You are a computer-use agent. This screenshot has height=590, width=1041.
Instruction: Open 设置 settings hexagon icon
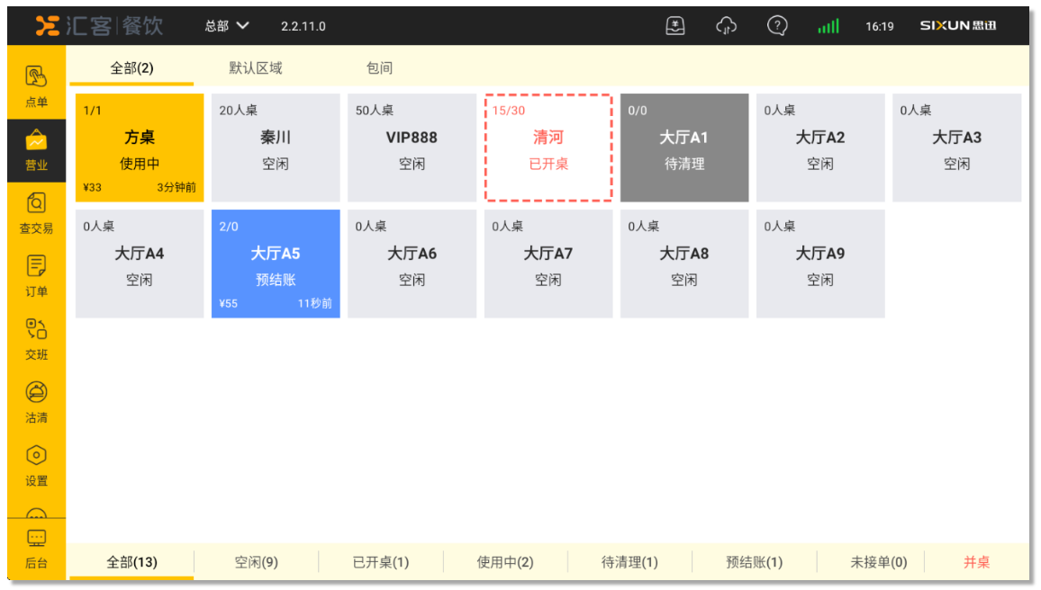tap(36, 456)
